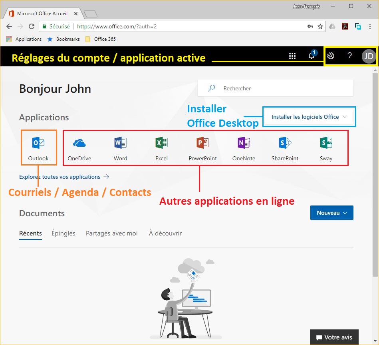Open the Word application
Viewport: 379px width, 345px height.
tap(120, 147)
